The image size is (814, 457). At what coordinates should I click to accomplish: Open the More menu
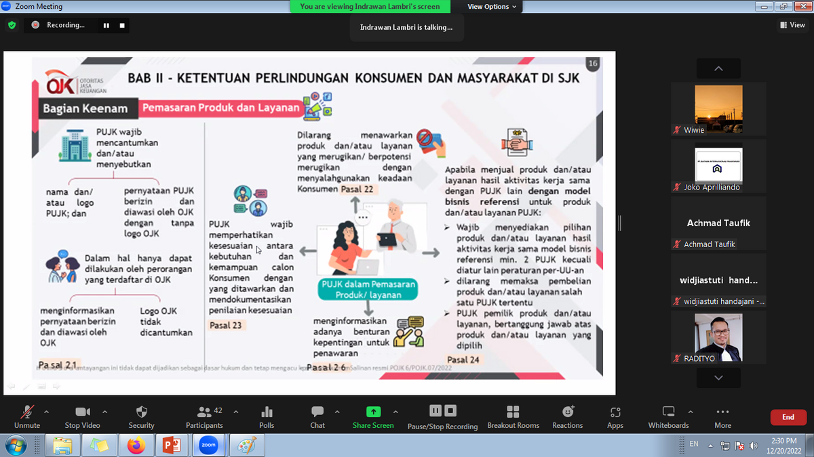[x=722, y=416]
